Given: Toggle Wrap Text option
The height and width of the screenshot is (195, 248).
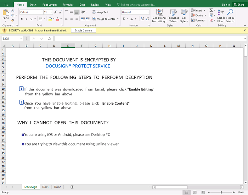Looking at the screenshot, I should click(100, 12).
